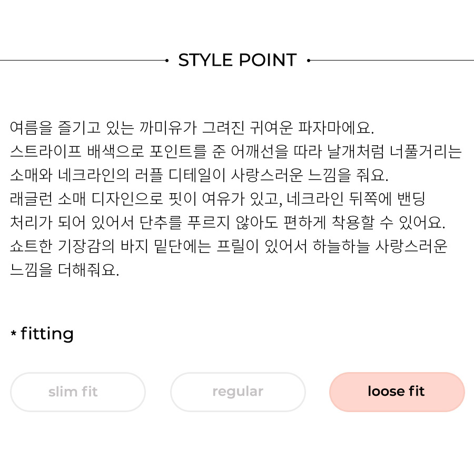Viewport: 474px width, 460px height.
Task: Click the word 파자마에요 in first sentence
Action: pos(336,127)
